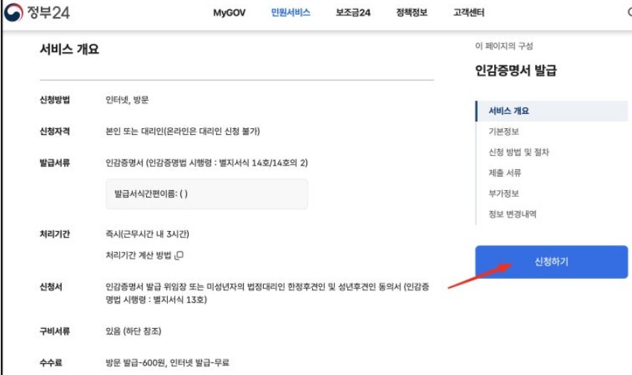The width and height of the screenshot is (632, 375).
Task: Open the MyGOV menu
Action: (229, 13)
